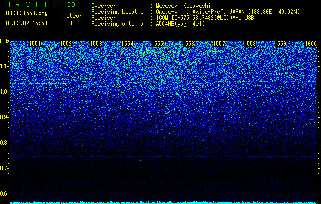Click the 0.7 kHz axis label
This screenshot has height=204, width=321.
[x=4, y=168]
